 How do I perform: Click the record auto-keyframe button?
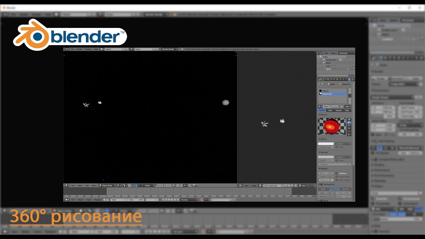[202, 200]
